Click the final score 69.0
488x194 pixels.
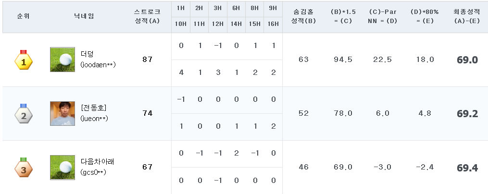click(467, 60)
